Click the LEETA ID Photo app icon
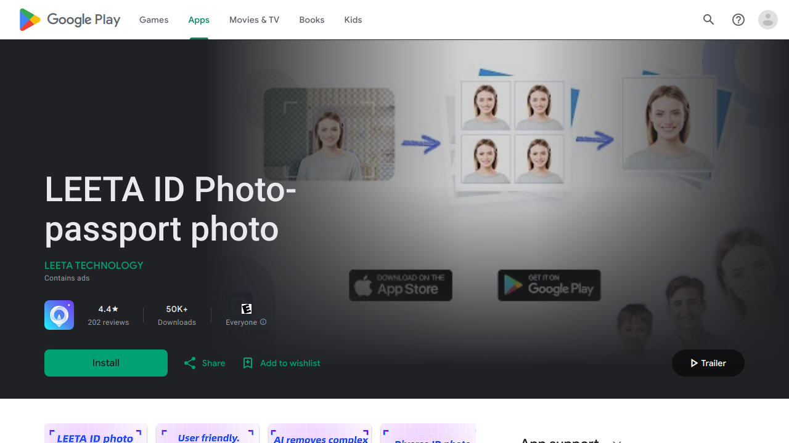Image resolution: width=789 pixels, height=443 pixels. [x=59, y=315]
